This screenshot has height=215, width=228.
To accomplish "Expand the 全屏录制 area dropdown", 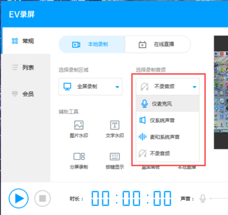I will (91, 87).
